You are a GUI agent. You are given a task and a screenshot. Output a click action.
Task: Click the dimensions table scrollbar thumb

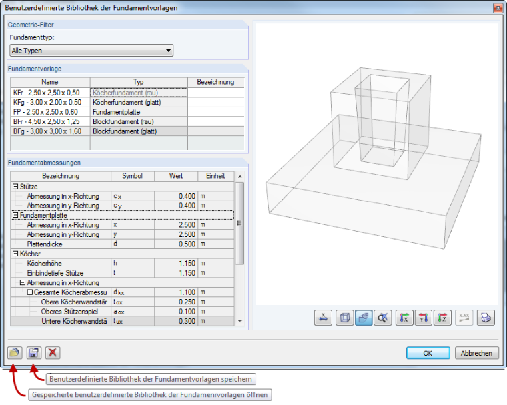(x=239, y=224)
